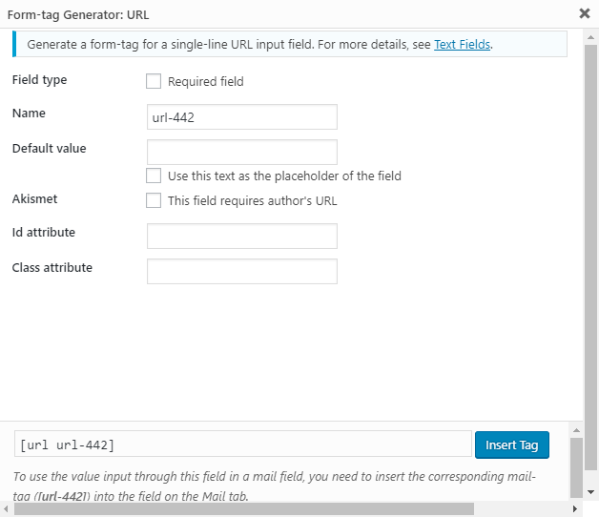Image resolution: width=599 pixels, height=517 pixels.
Task: Open the Text Fields documentation link
Action: [463, 44]
